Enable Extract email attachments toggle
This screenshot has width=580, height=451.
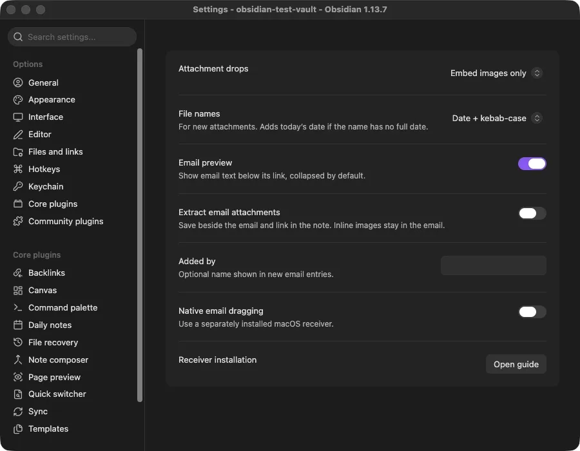click(x=532, y=213)
